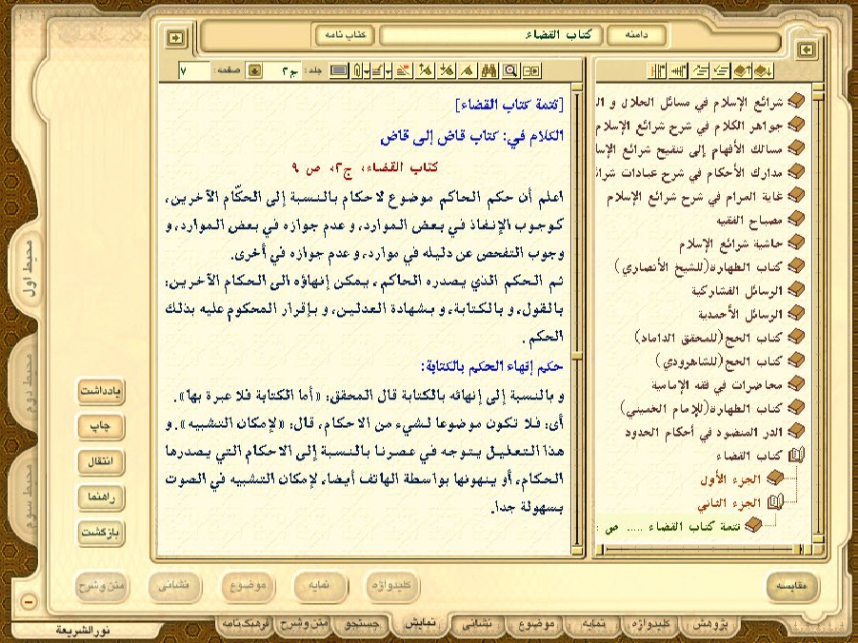Click the book icon beside شرائع الإسلام

click(795, 101)
